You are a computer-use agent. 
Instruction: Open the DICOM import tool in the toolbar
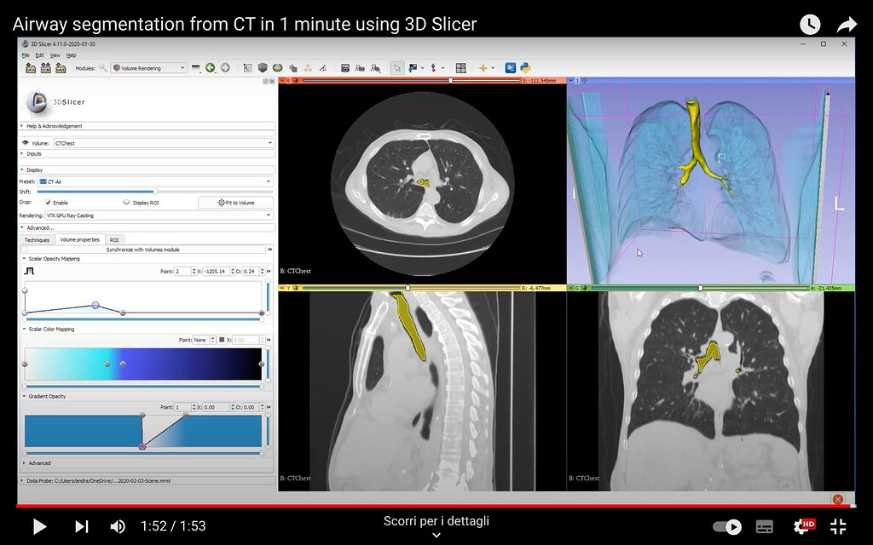pyautogui.click(x=45, y=67)
